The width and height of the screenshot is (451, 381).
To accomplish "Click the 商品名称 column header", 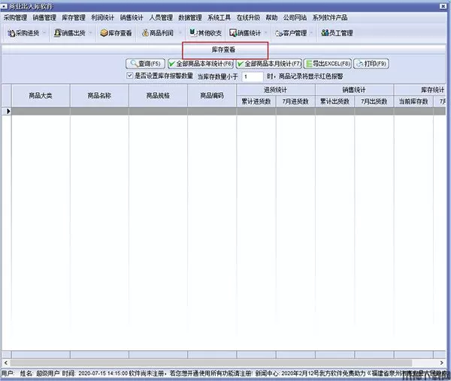I will coord(99,96).
